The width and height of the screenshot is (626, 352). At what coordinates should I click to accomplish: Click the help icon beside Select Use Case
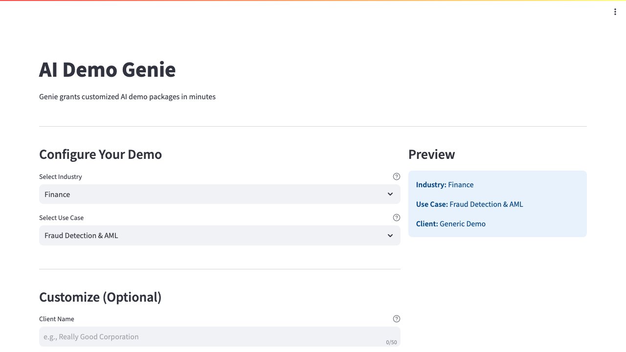tap(397, 218)
